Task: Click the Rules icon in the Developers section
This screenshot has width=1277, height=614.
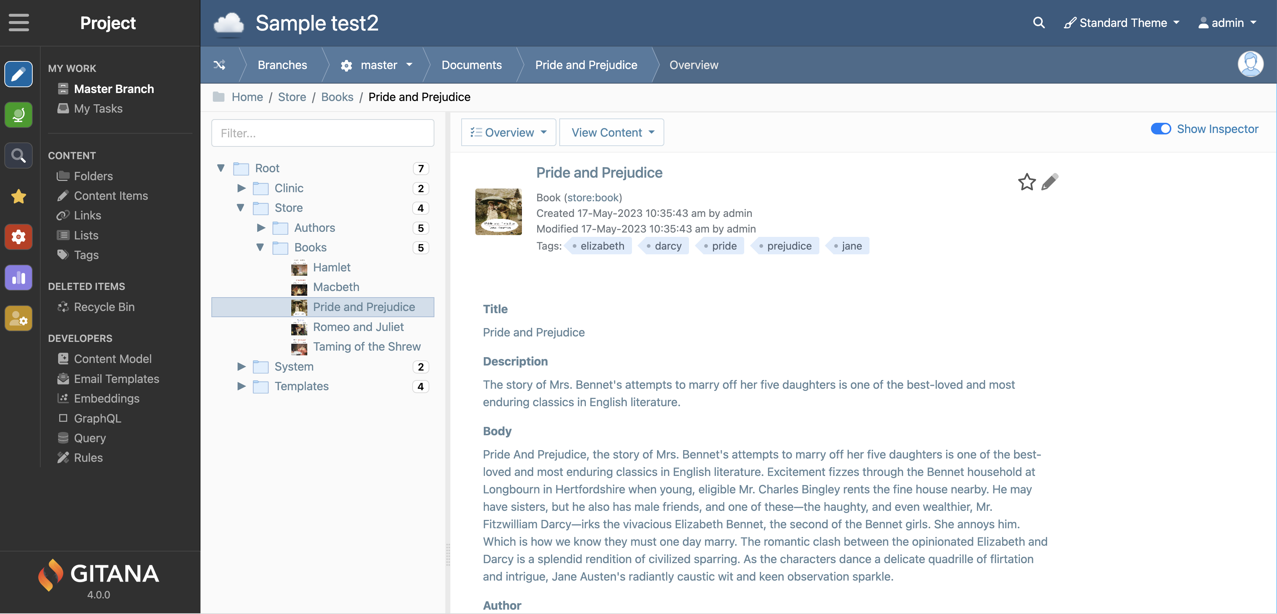Action: click(x=63, y=457)
